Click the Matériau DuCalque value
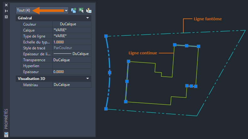Screen dimensions: 248x139 pos(72,85)
